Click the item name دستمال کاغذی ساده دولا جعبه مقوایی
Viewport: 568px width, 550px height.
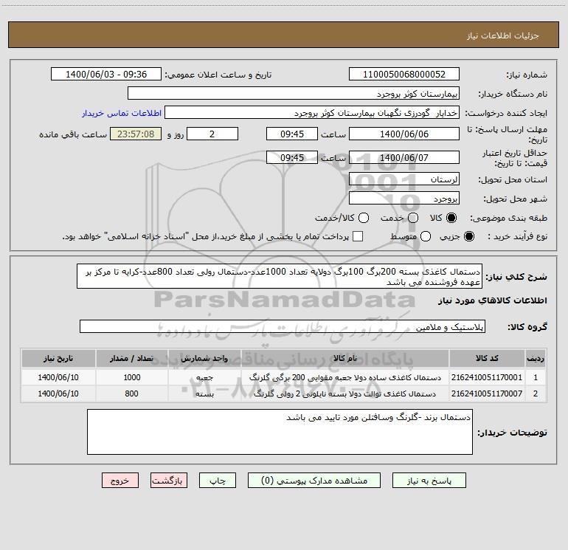point(345,377)
